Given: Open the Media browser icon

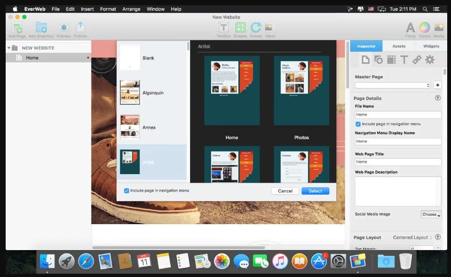Looking at the screenshot, I should 439,28.
